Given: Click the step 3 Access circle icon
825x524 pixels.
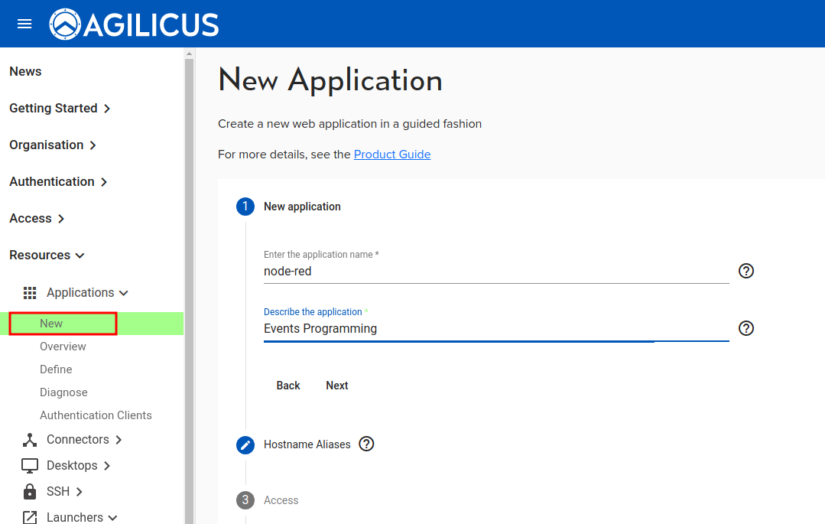Looking at the screenshot, I should point(245,500).
